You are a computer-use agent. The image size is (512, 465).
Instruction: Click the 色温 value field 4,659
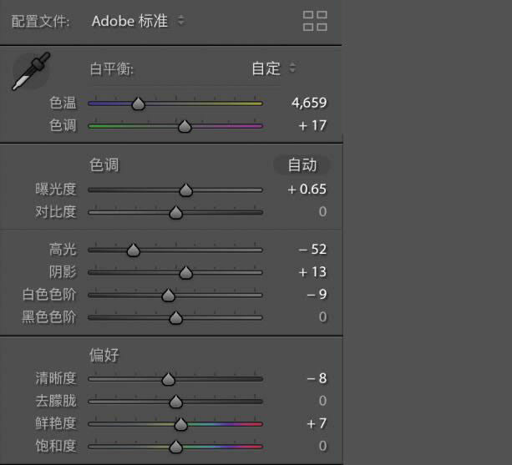pos(308,103)
